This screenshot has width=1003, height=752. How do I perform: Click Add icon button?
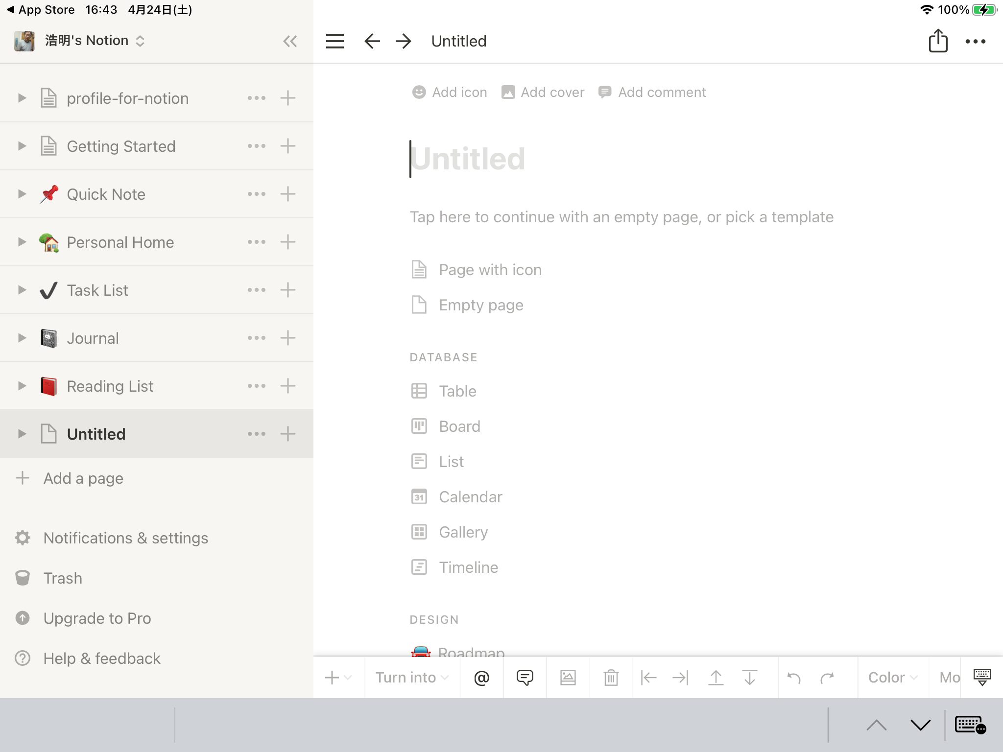(x=450, y=92)
